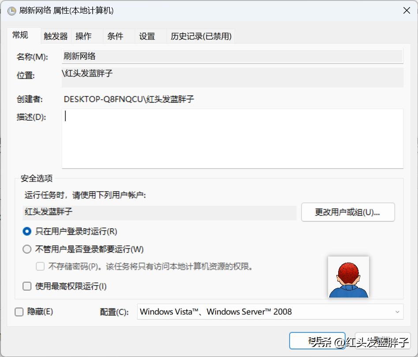Select the 条件 tab

116,36
